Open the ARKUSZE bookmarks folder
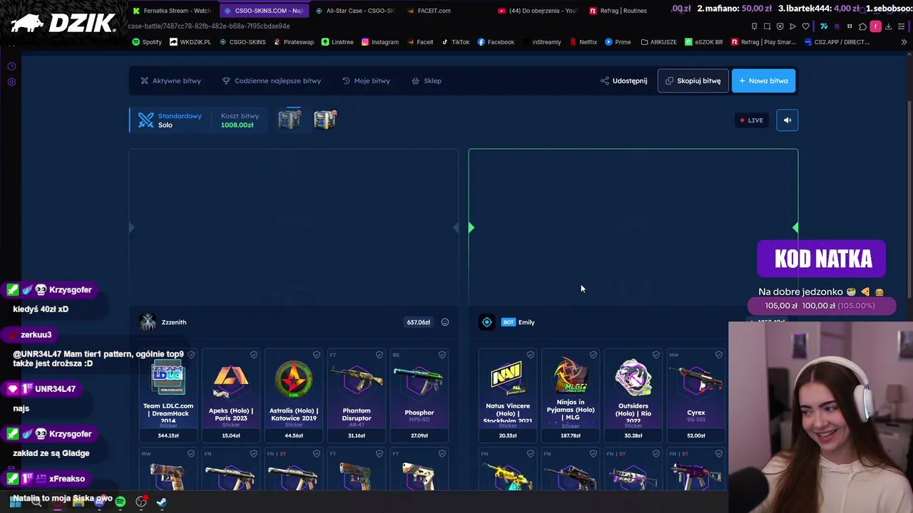Image resolution: width=913 pixels, height=513 pixels. point(658,42)
